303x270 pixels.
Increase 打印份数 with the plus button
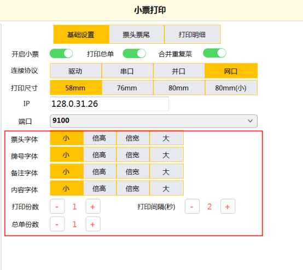tap(93, 206)
